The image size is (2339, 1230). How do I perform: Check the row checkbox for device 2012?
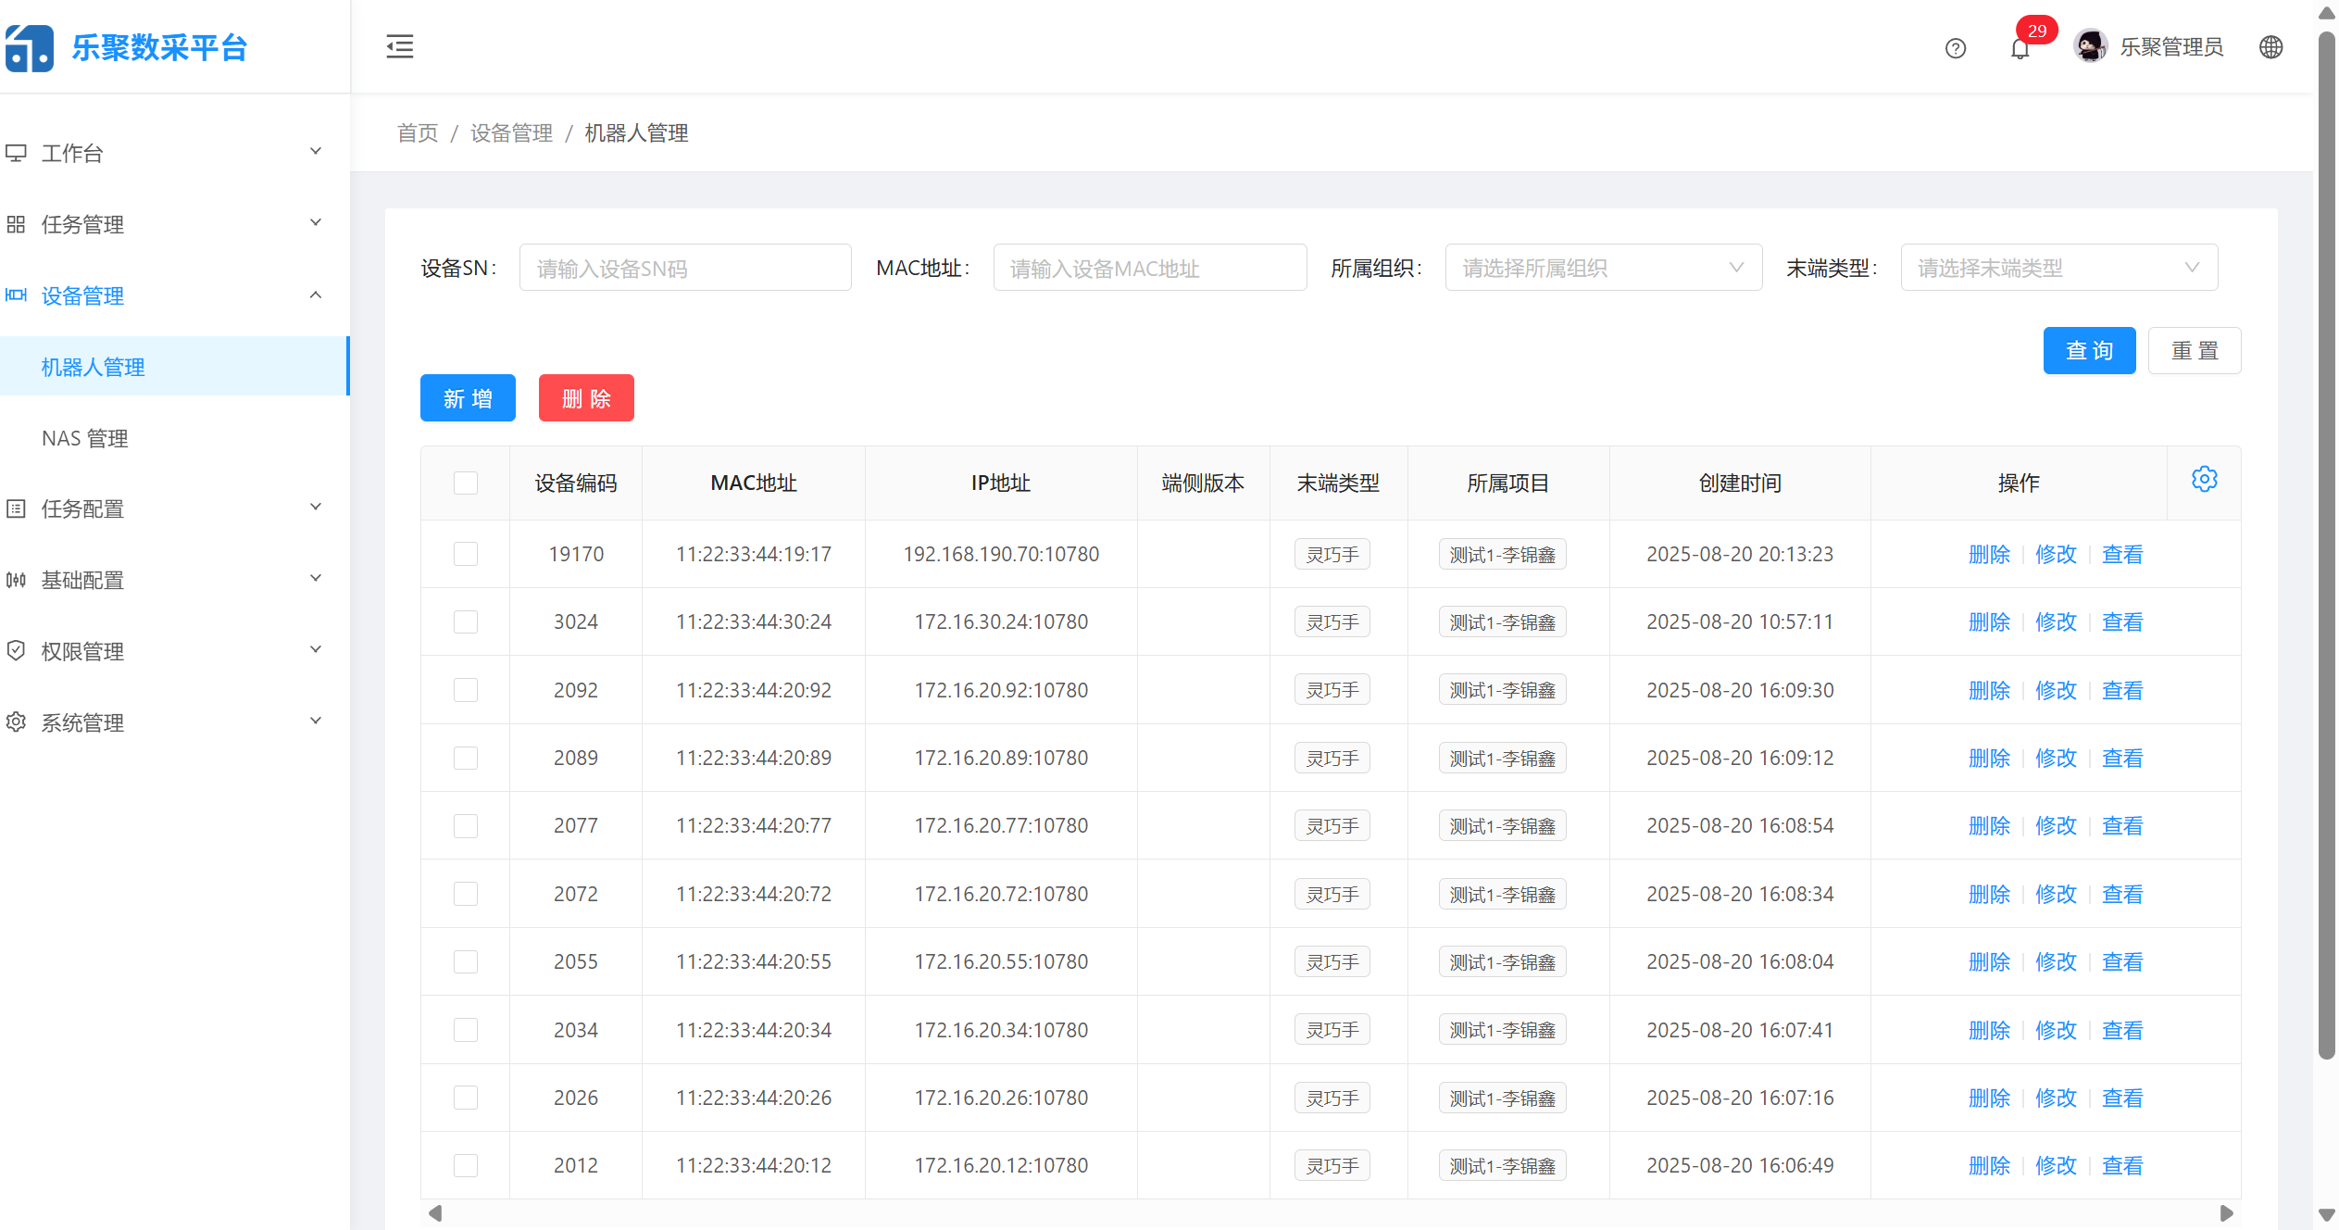(466, 1165)
